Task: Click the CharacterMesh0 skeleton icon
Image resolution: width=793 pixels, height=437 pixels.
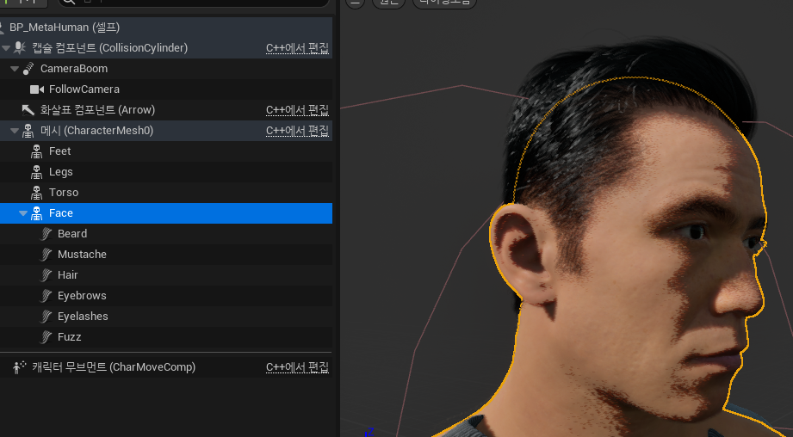Action: point(28,131)
